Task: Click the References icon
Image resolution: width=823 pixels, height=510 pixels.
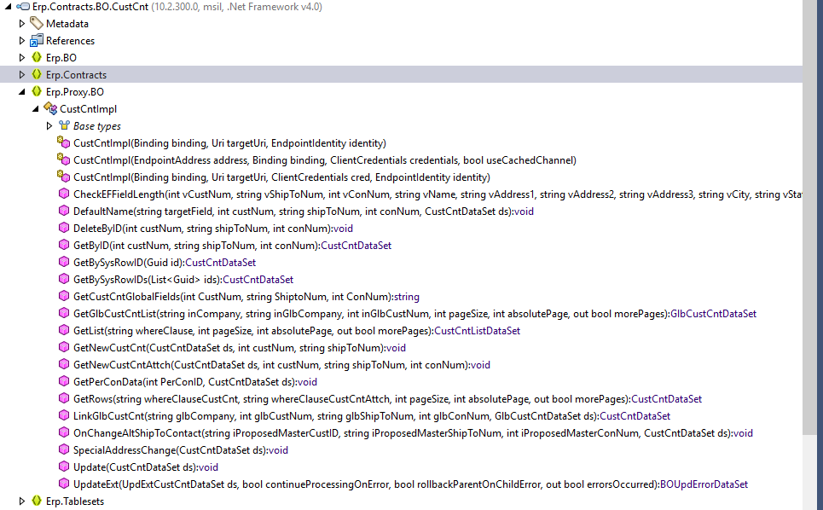Action: 36,40
